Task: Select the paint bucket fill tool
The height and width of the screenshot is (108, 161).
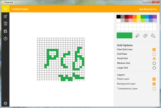Action: tap(153, 36)
